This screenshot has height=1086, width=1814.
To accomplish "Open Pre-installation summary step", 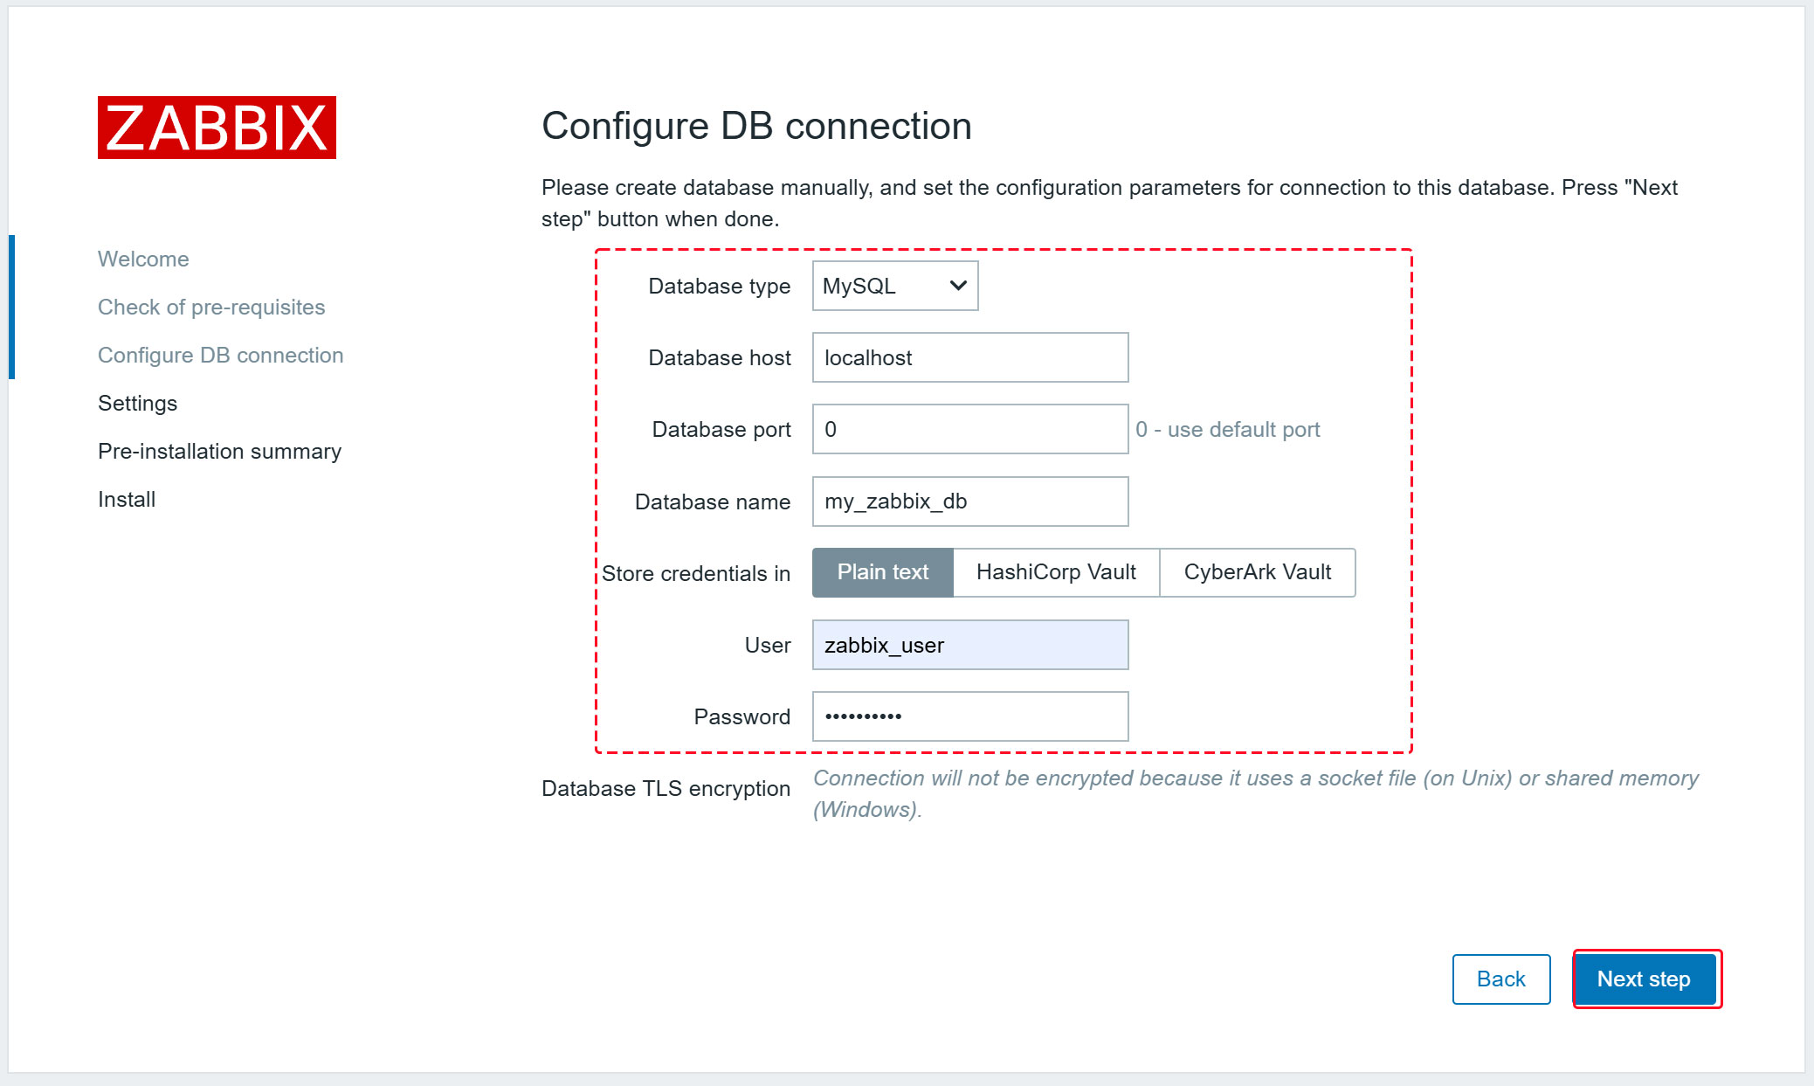I will [x=219, y=451].
